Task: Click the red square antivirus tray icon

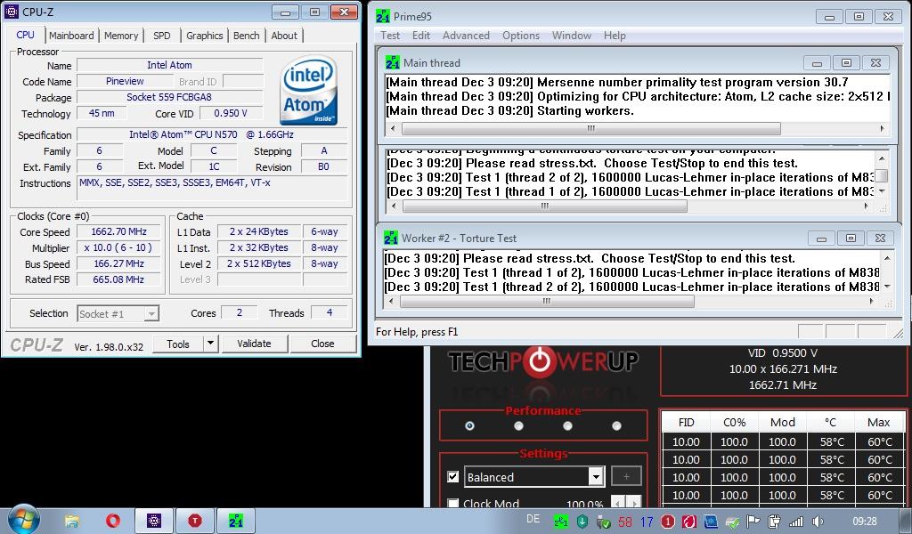Action: point(689,522)
